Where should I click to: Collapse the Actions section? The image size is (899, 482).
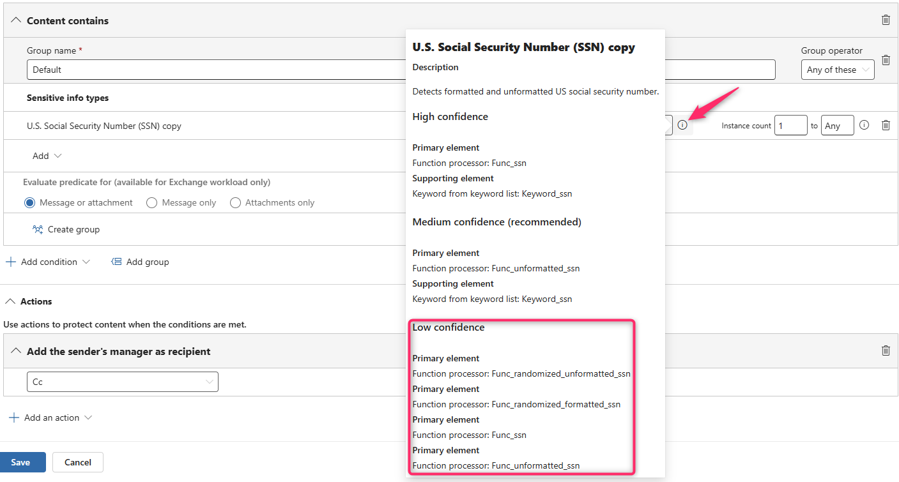[10, 301]
